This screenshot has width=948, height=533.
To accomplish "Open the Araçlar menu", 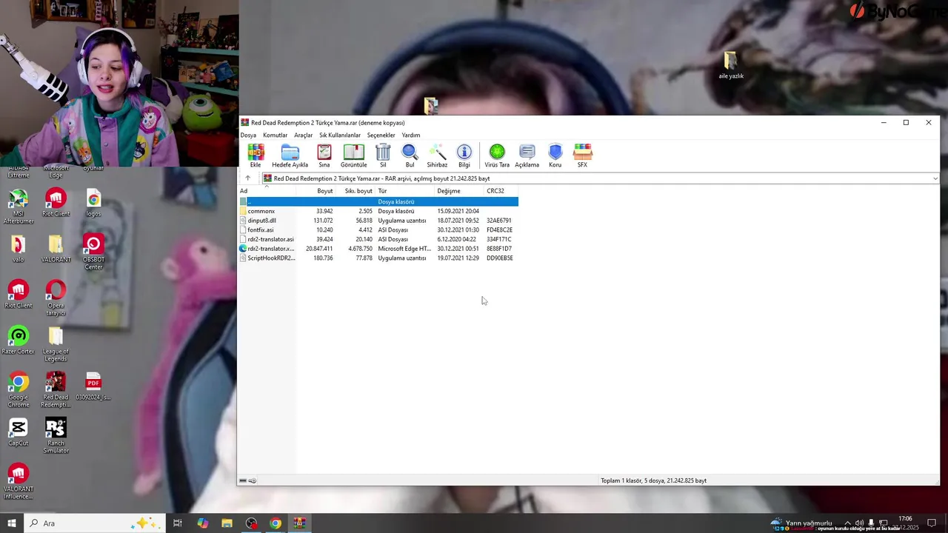I will point(304,135).
